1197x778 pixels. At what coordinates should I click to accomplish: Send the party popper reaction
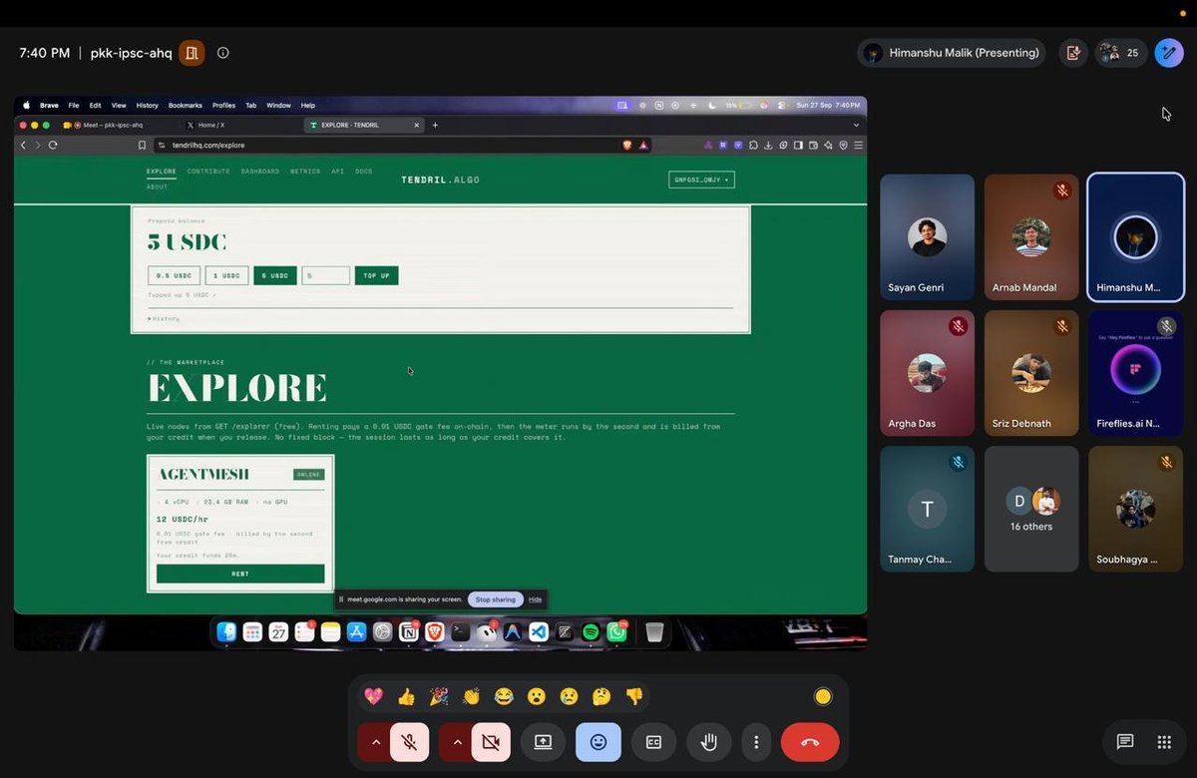439,696
